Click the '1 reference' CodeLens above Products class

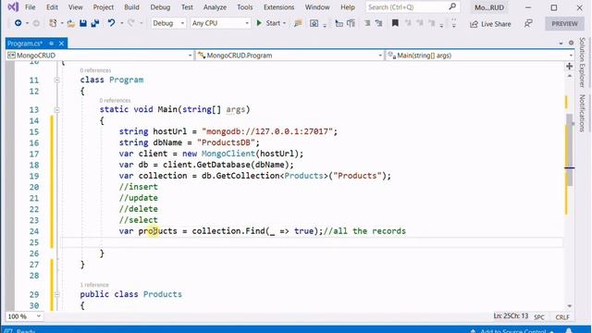click(94, 285)
